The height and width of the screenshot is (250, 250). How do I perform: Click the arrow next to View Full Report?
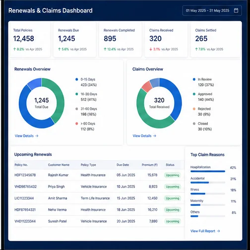(x=218, y=231)
